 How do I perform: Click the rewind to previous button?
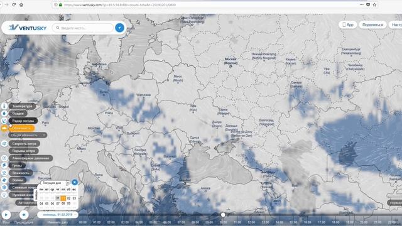tap(24, 215)
